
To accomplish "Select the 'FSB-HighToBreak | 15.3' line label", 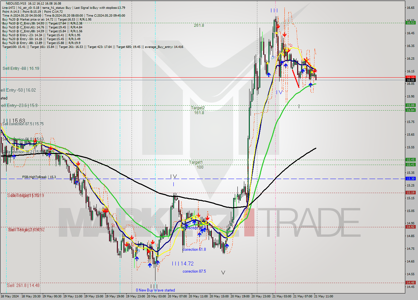I will coord(39,177).
